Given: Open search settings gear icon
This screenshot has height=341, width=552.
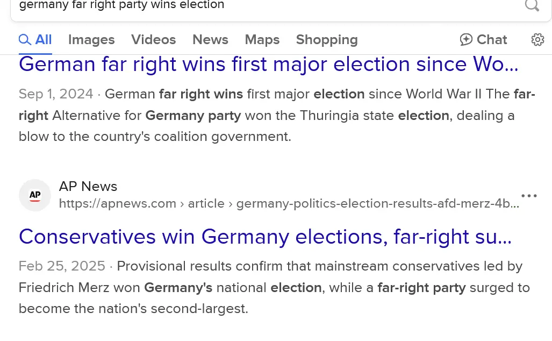Looking at the screenshot, I should (x=537, y=40).
